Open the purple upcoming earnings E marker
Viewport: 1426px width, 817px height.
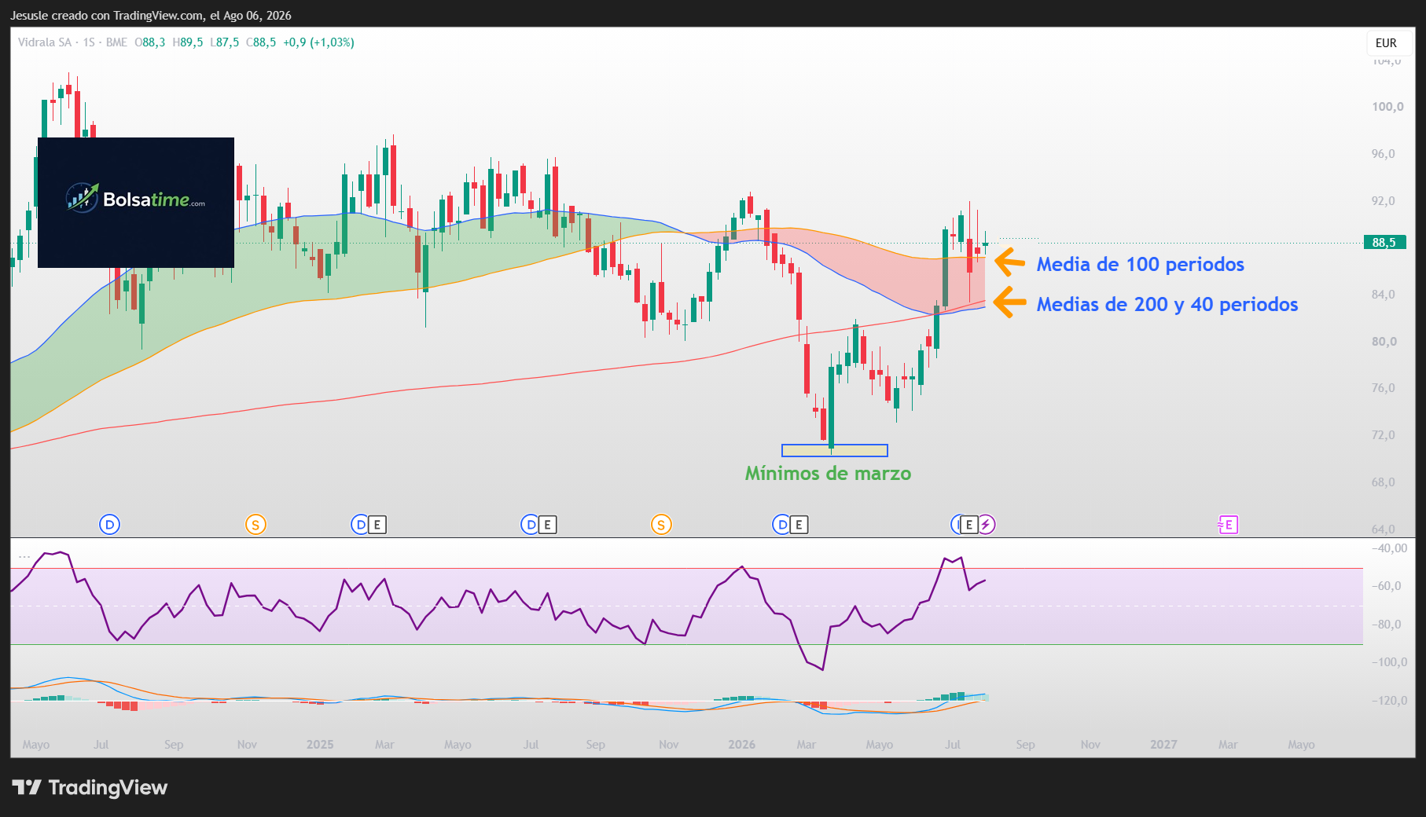click(x=1228, y=525)
